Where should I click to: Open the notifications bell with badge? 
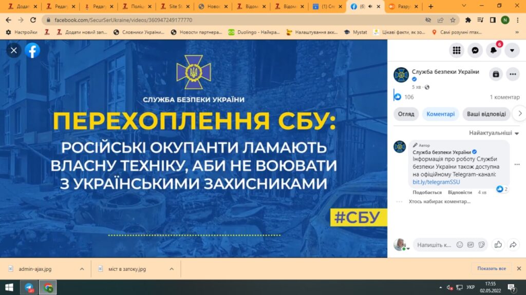pos(494,50)
